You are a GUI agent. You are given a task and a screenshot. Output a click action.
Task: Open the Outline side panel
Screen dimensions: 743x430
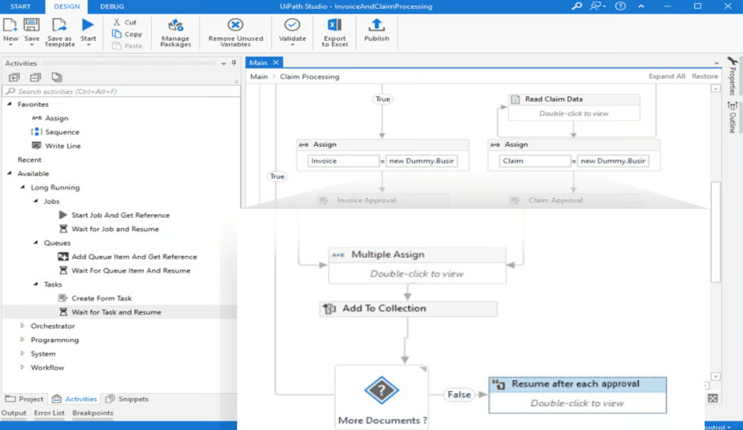click(x=733, y=118)
